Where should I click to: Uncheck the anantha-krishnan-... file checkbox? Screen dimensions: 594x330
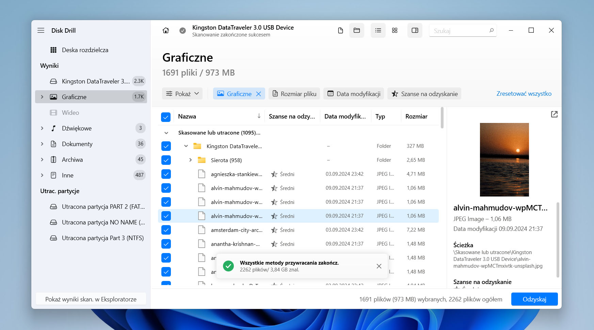click(166, 244)
